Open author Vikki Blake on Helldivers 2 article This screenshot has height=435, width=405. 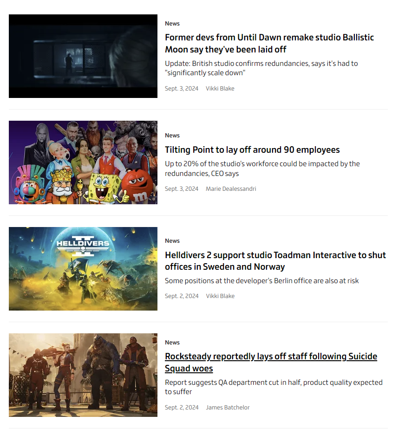pyautogui.click(x=220, y=296)
